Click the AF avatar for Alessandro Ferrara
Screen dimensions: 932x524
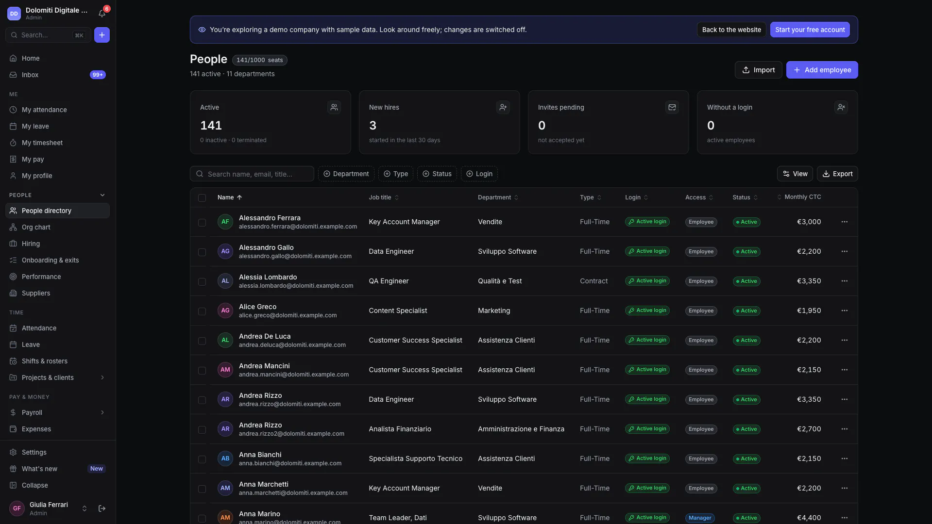coord(225,222)
